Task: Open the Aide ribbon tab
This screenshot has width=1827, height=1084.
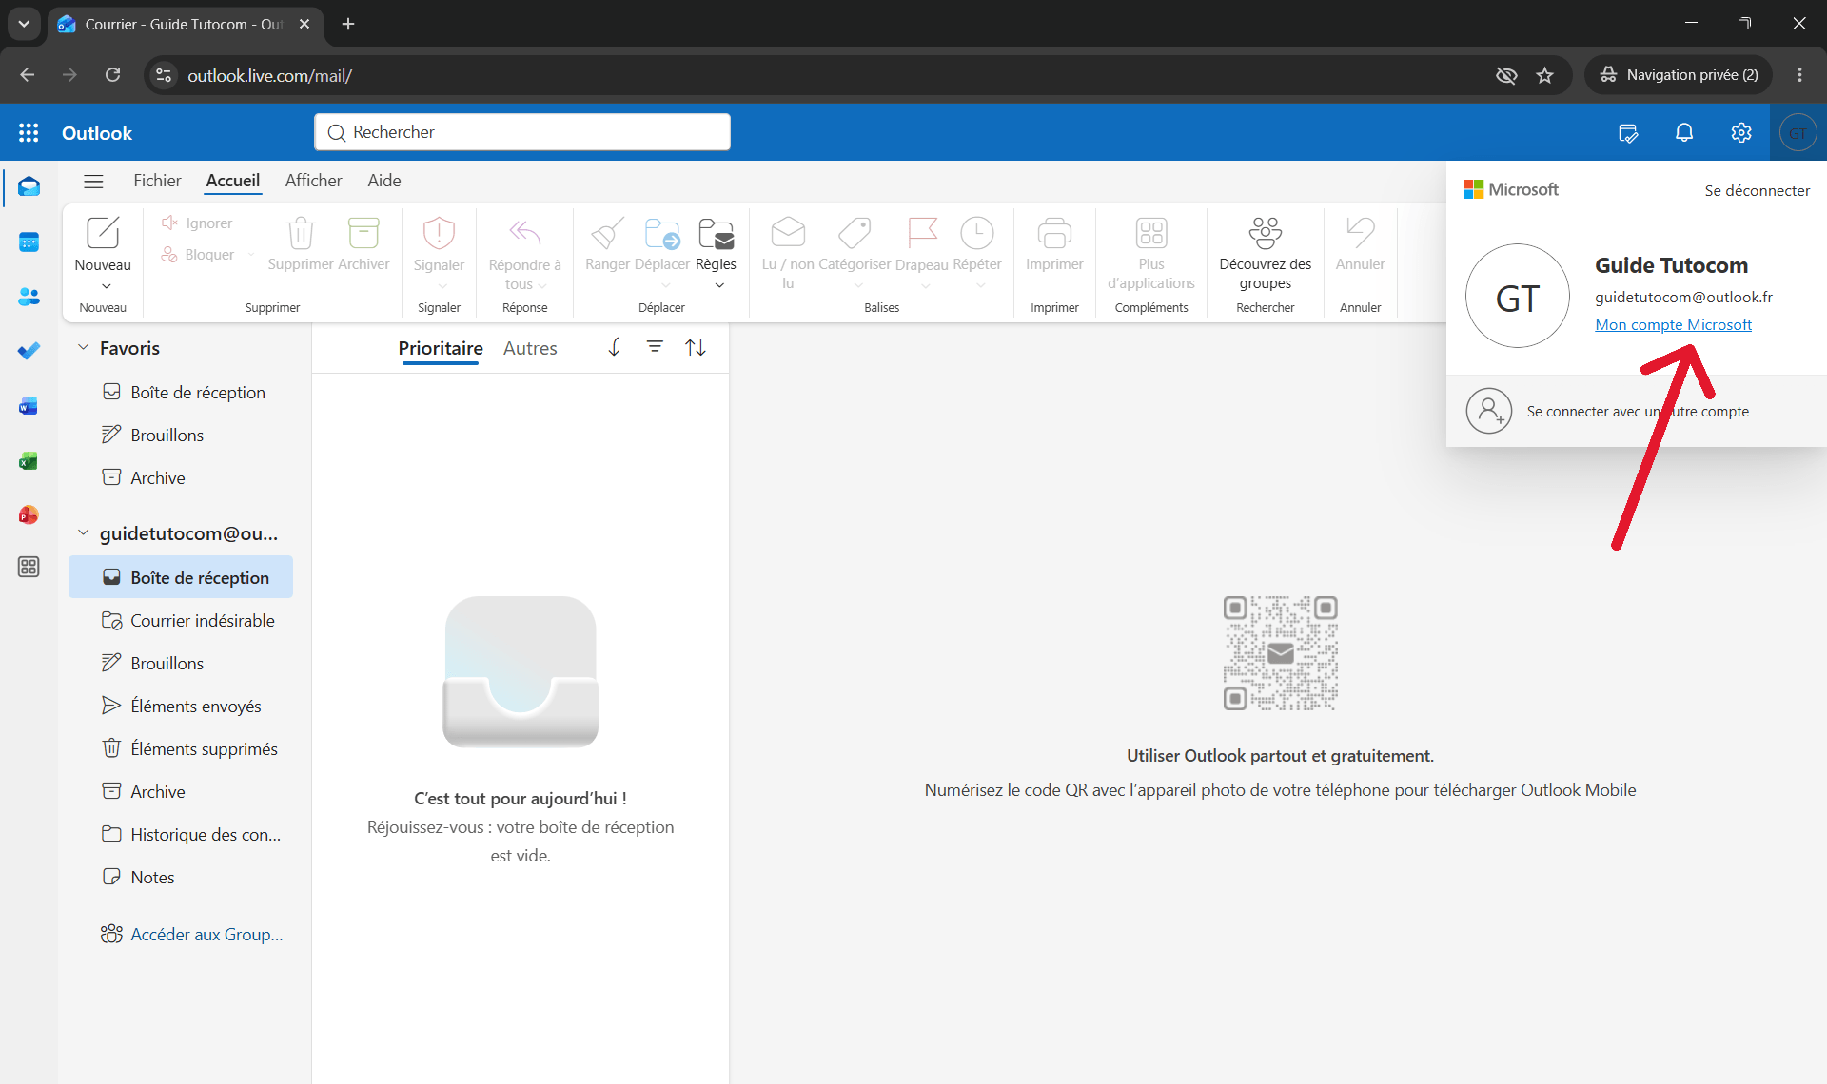Action: click(x=384, y=181)
